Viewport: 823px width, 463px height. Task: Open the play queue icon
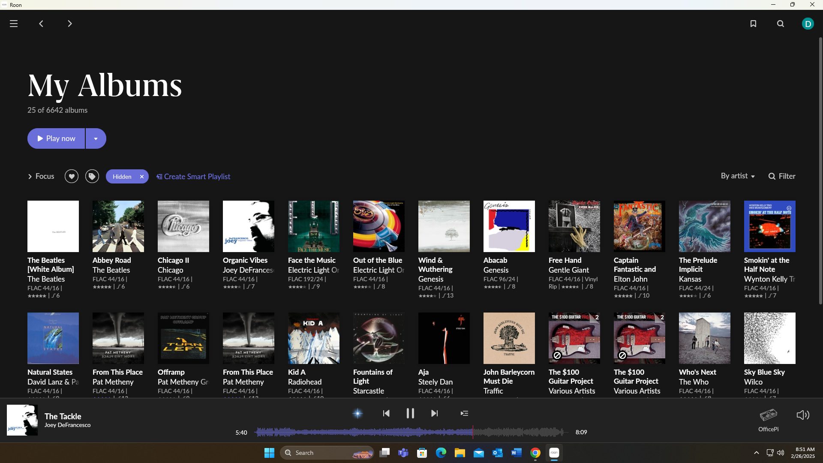point(464,413)
